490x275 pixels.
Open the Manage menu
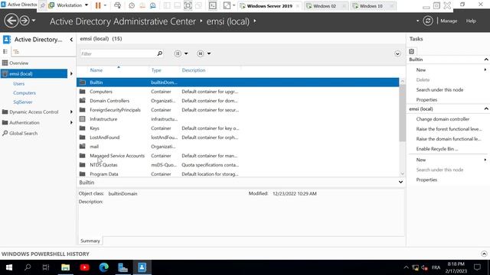point(449,21)
